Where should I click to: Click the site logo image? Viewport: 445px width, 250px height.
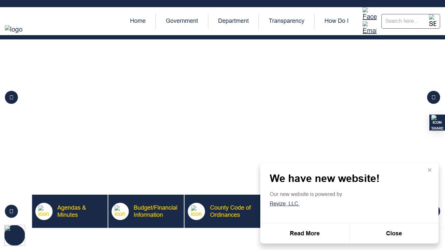point(14,29)
